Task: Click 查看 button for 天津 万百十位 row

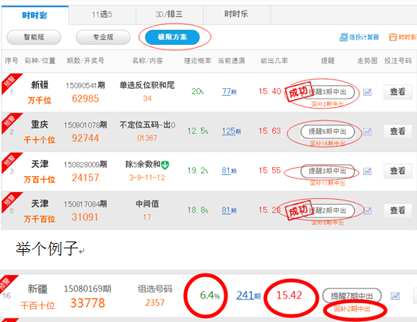Action: 398,171
